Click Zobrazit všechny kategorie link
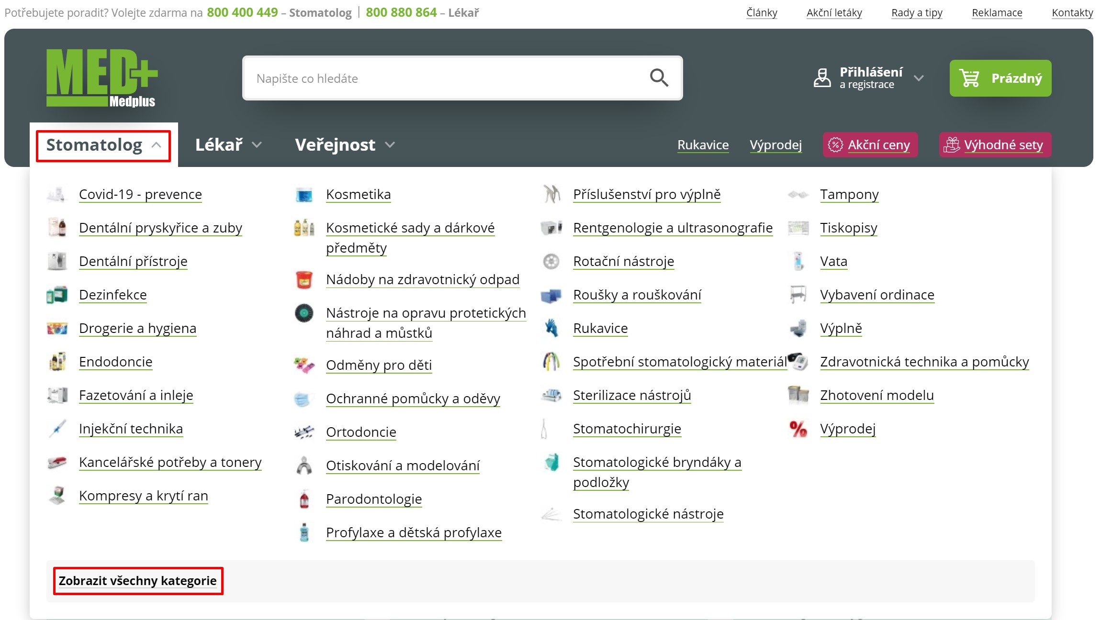This screenshot has width=1101, height=620. click(x=138, y=581)
